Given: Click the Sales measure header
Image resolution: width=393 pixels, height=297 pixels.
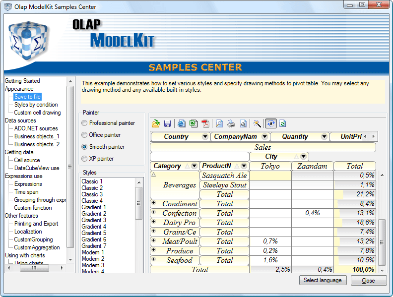Looking at the screenshot, I should tap(263, 147).
